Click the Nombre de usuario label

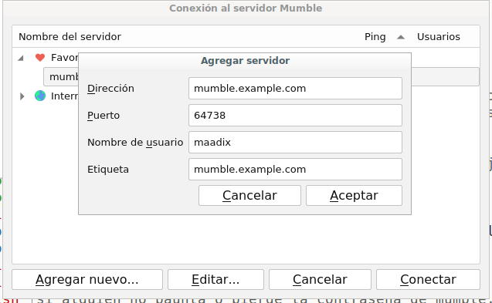pyautogui.click(x=135, y=143)
